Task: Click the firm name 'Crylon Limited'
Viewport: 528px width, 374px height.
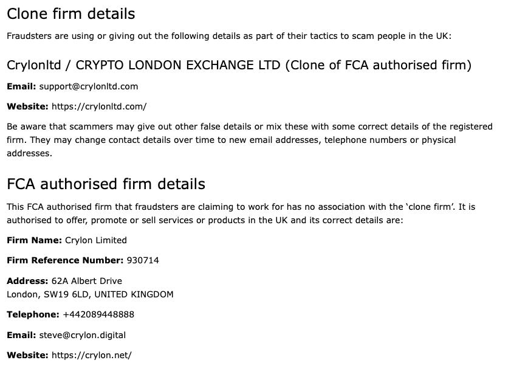Action: point(96,240)
